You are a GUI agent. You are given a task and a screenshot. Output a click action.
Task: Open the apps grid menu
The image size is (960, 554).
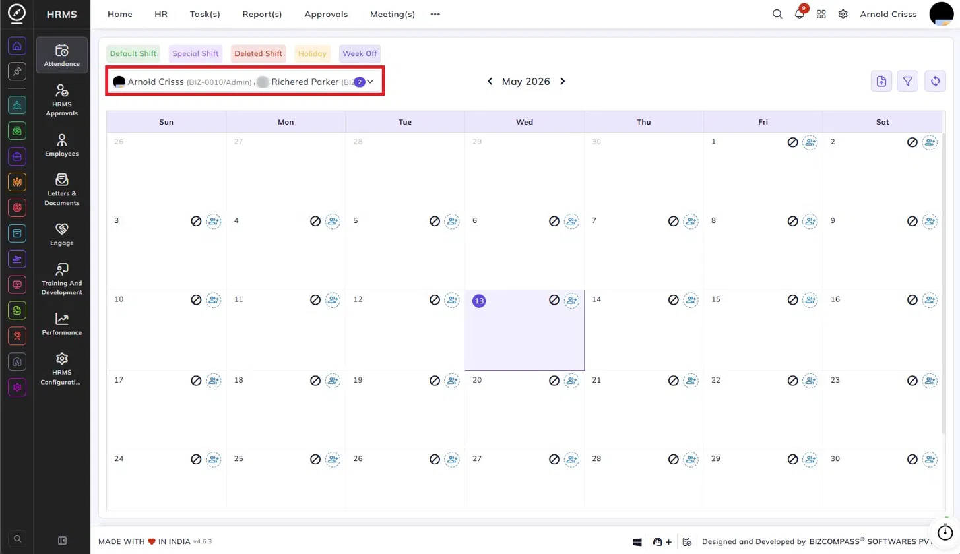pos(821,14)
